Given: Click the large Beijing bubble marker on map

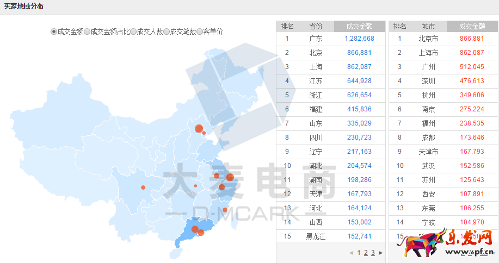Looking at the screenshot, I should pos(199,128).
